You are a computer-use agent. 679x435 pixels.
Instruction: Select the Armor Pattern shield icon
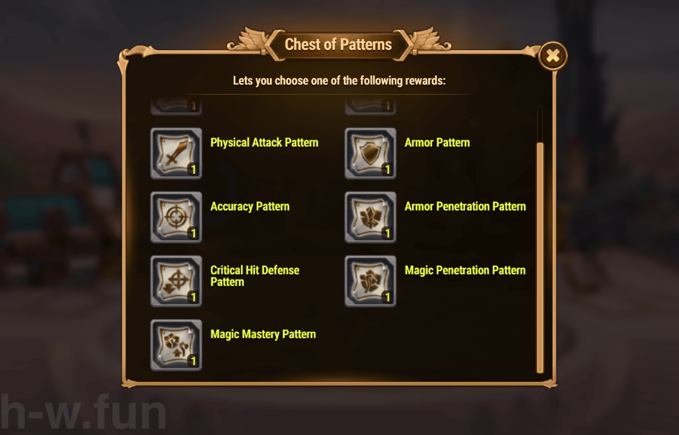coord(370,153)
